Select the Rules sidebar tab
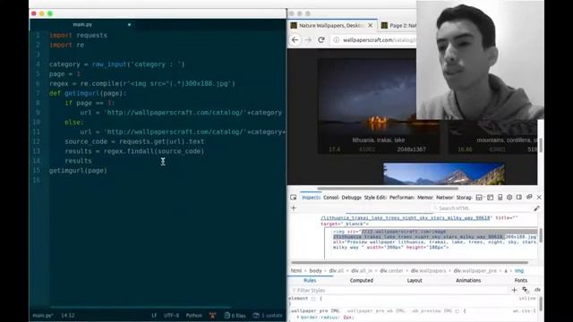 [x=310, y=280]
